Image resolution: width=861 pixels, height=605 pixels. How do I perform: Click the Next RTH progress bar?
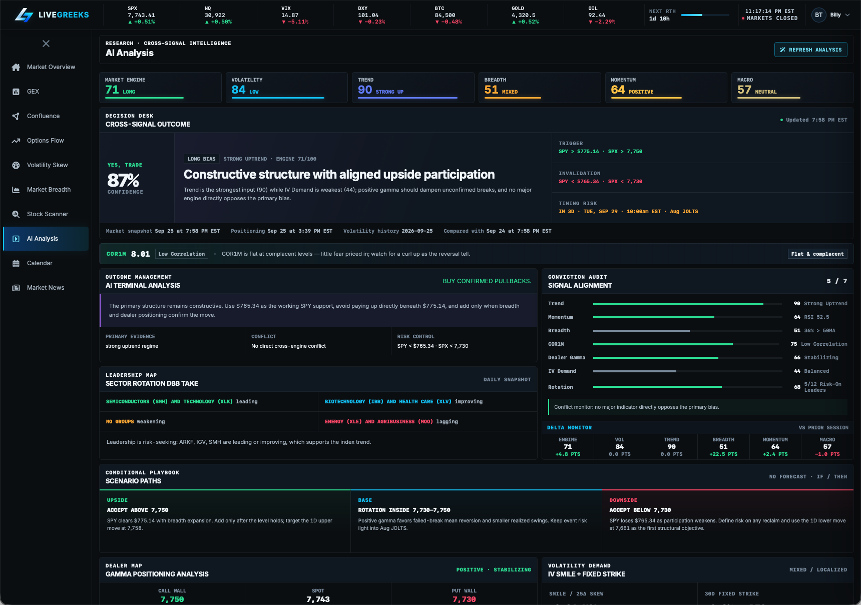click(x=705, y=15)
